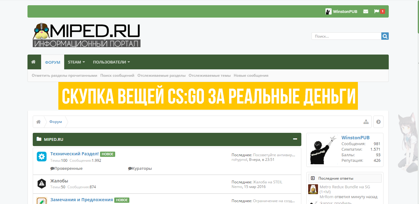Open Замечания и Предложения forum
The width and height of the screenshot is (419, 204).
click(82, 200)
